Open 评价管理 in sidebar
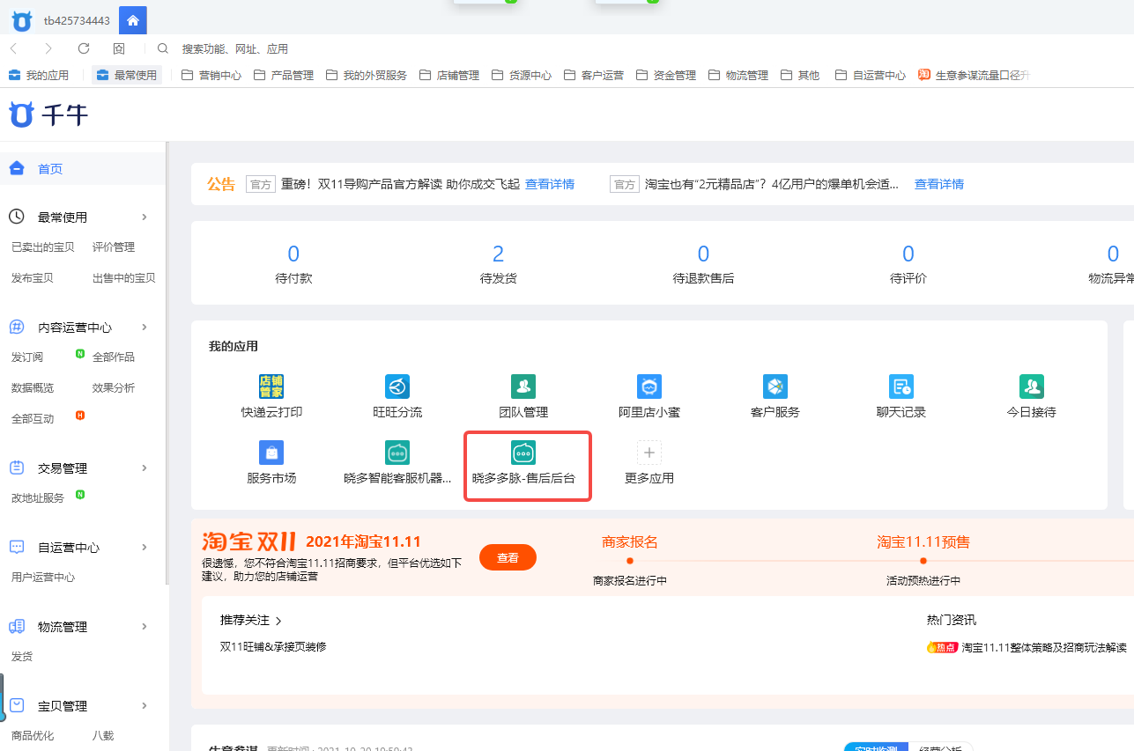 click(114, 247)
